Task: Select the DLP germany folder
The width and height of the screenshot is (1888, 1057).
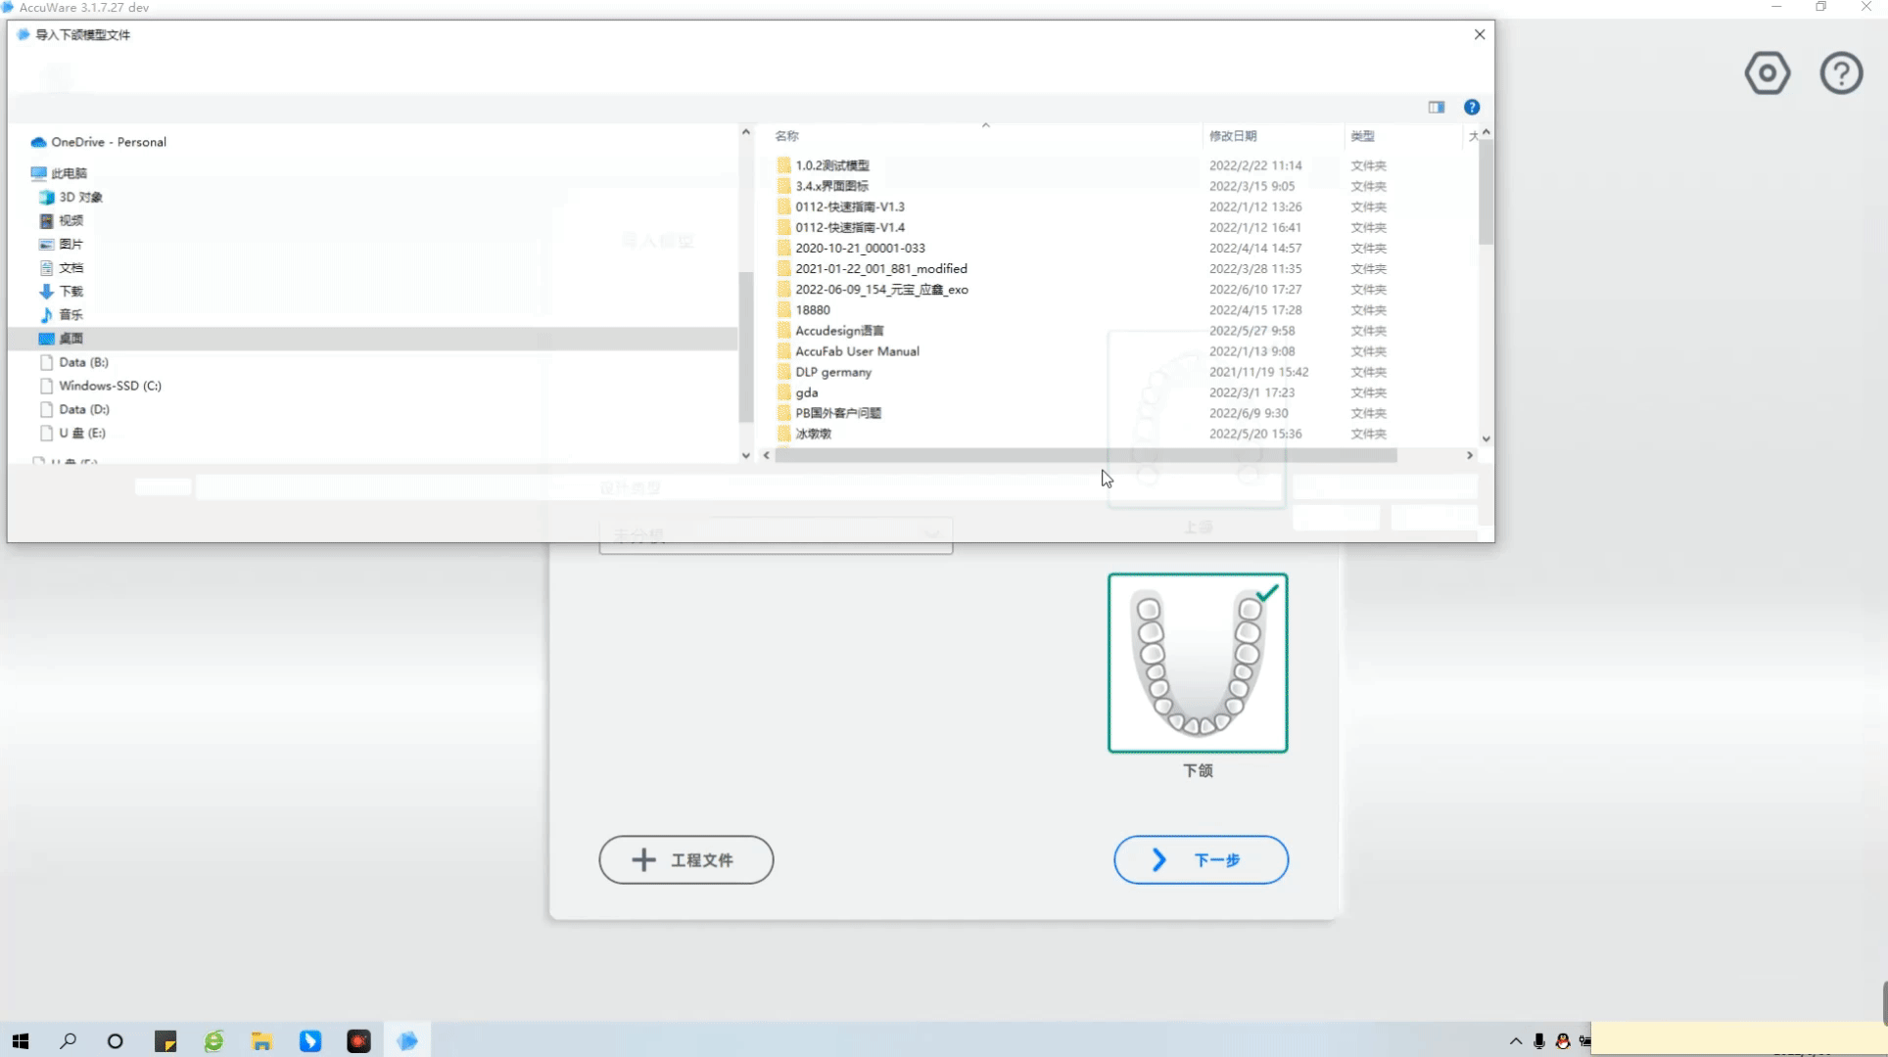Action: [x=832, y=372]
